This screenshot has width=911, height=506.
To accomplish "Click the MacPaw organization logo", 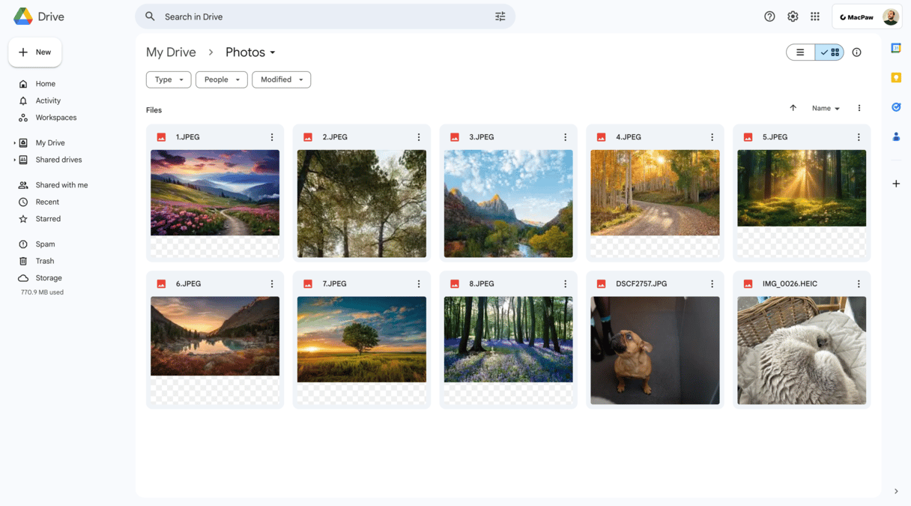I will click(856, 16).
